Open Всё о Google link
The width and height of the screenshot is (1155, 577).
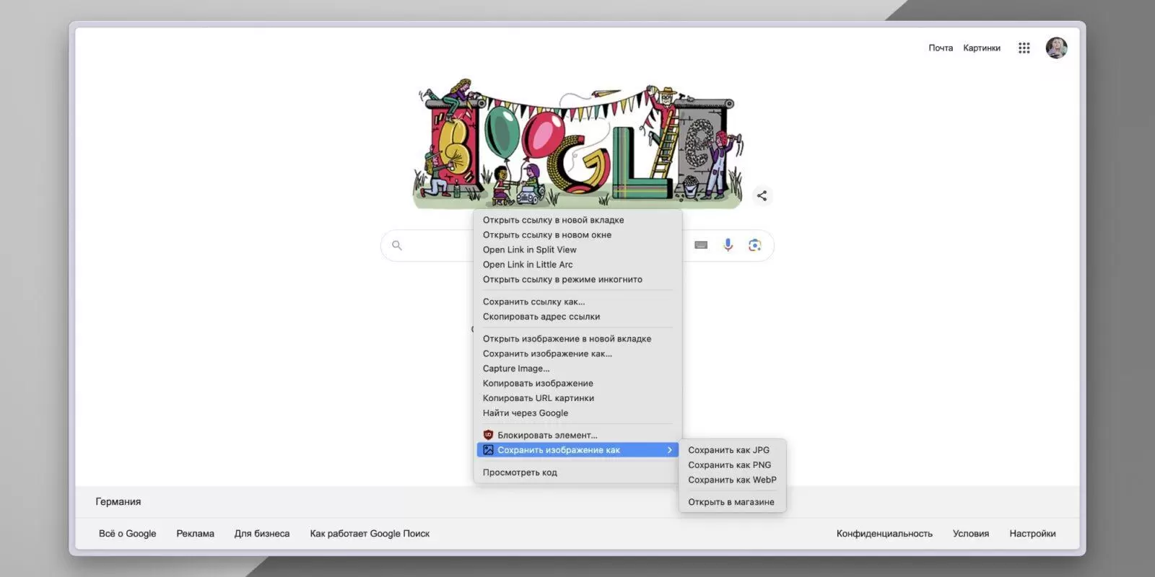[x=128, y=534]
